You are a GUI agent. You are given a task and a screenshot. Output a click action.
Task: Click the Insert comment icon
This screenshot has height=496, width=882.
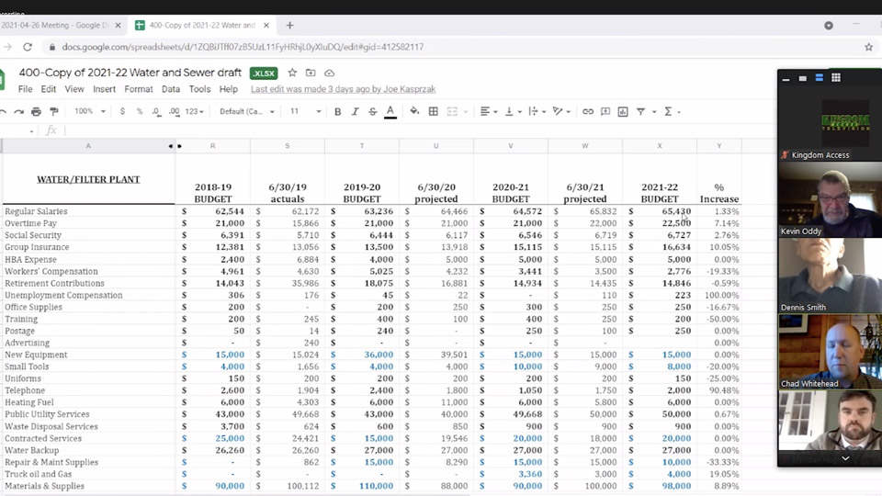[605, 111]
